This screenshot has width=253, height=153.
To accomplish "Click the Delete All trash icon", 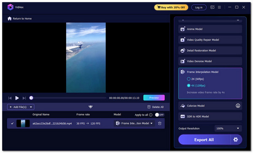I will pyautogui.click(x=149, y=107).
